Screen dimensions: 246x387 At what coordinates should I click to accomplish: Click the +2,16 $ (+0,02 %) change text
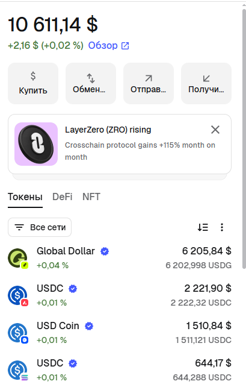46,45
